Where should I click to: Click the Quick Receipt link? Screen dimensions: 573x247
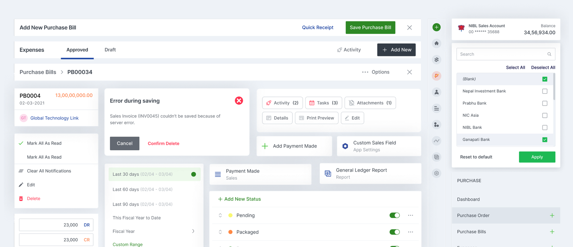[318, 28]
